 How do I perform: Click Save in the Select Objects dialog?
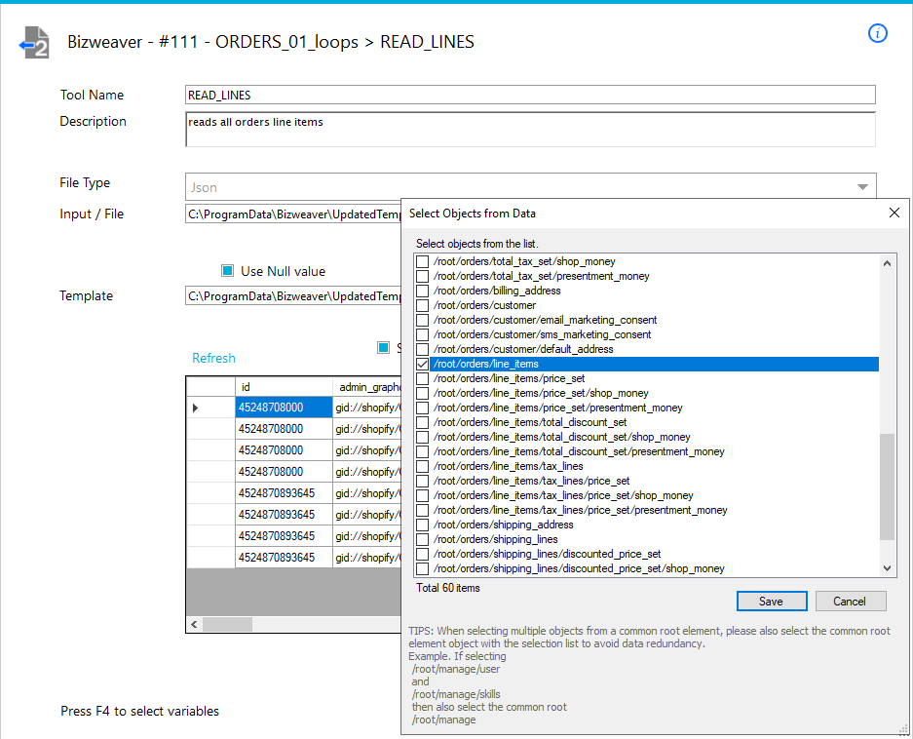[x=772, y=601]
